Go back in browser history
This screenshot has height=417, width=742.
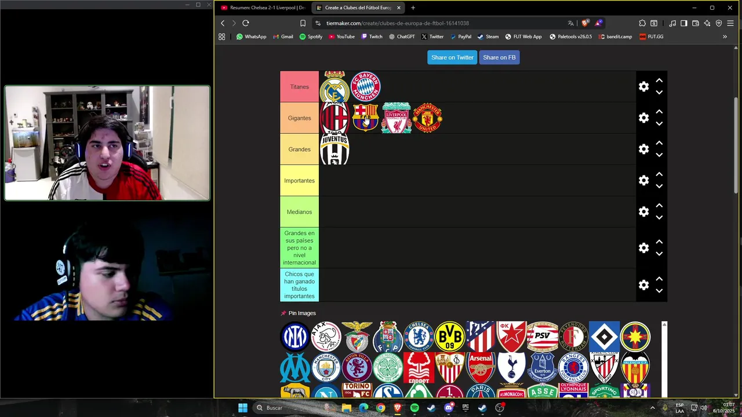(x=223, y=23)
